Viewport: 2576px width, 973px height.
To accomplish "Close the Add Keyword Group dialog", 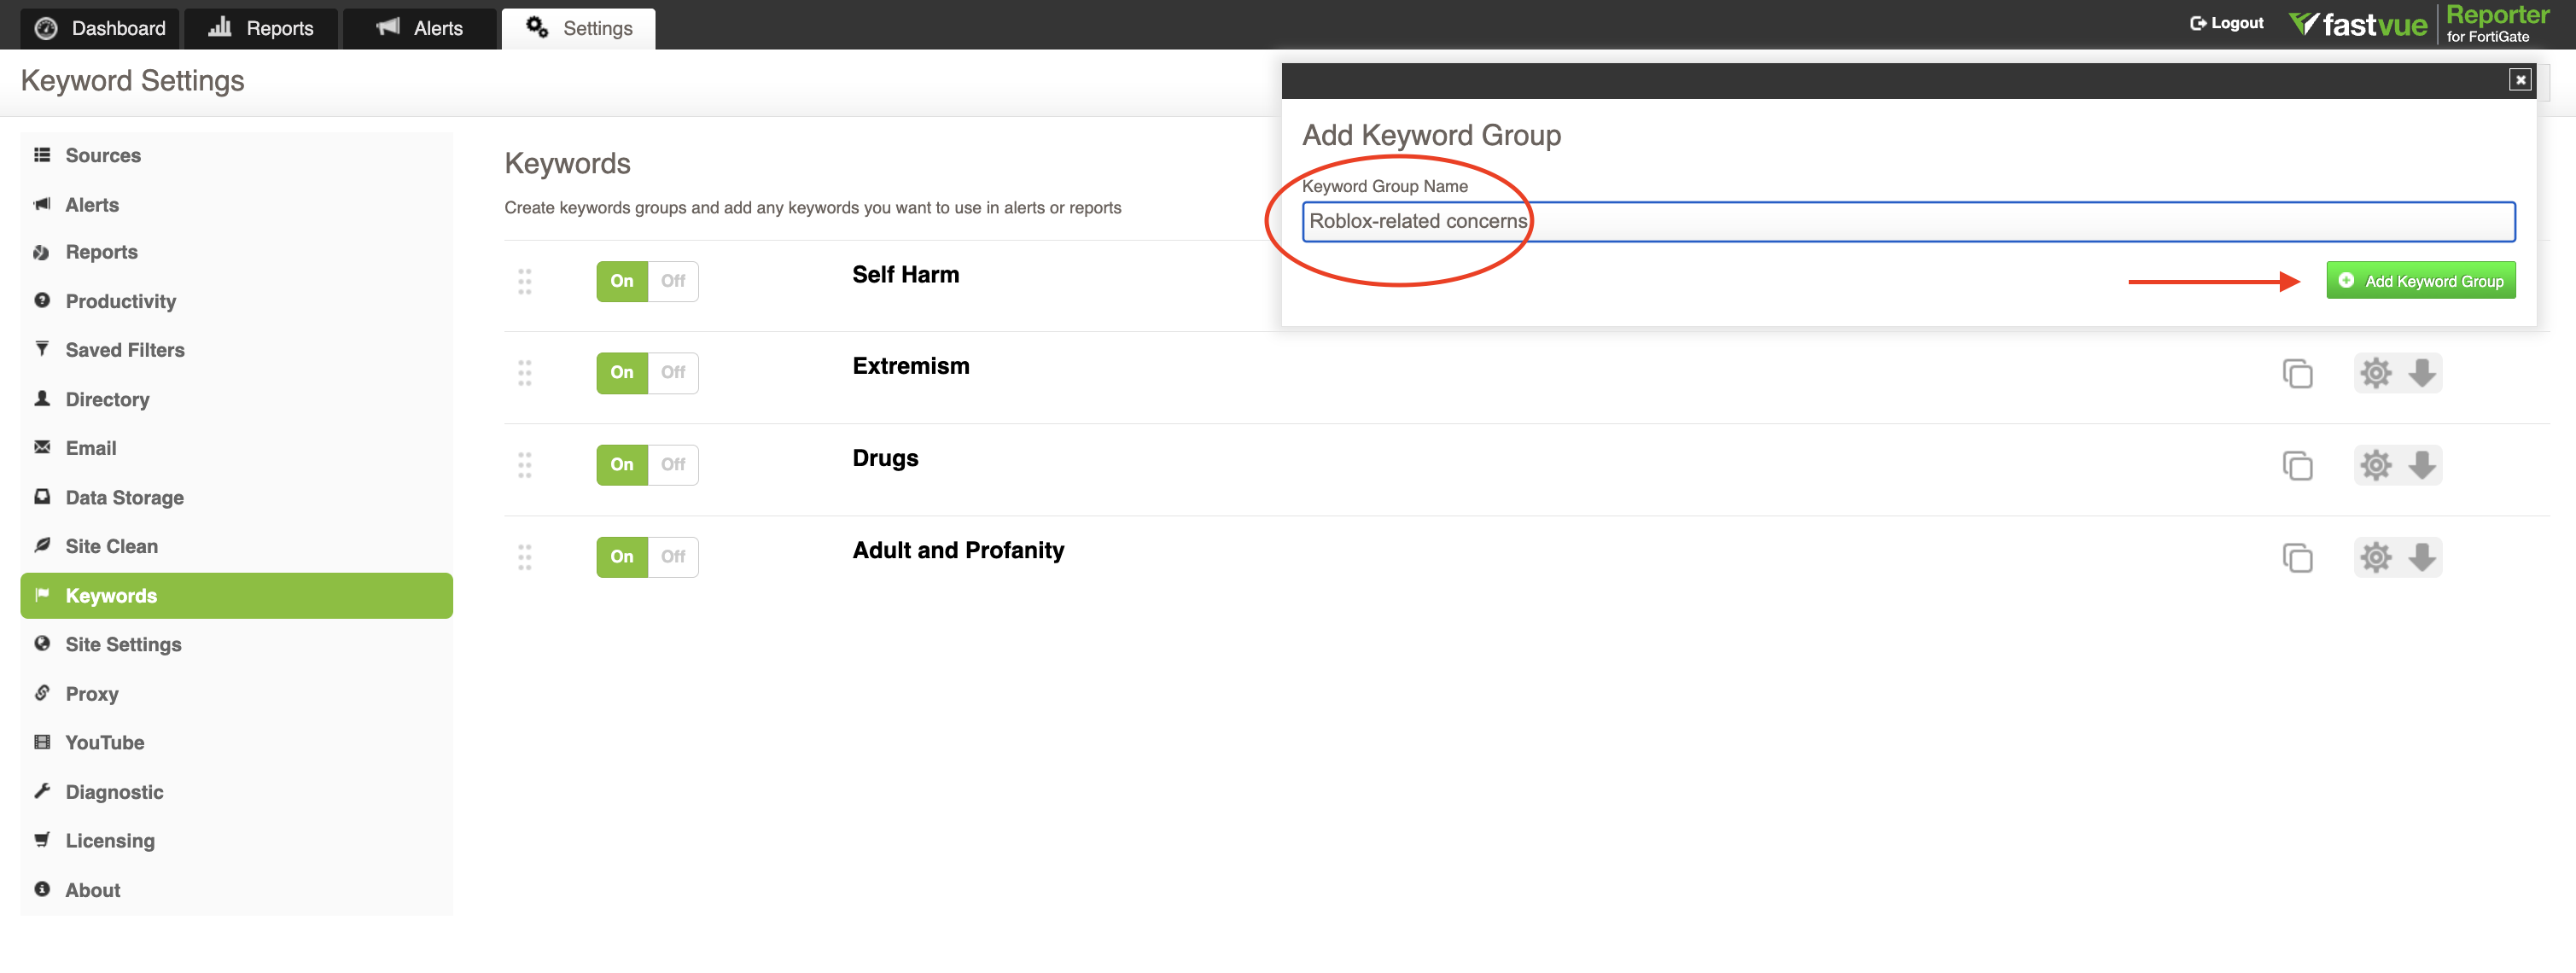I will 2520,80.
